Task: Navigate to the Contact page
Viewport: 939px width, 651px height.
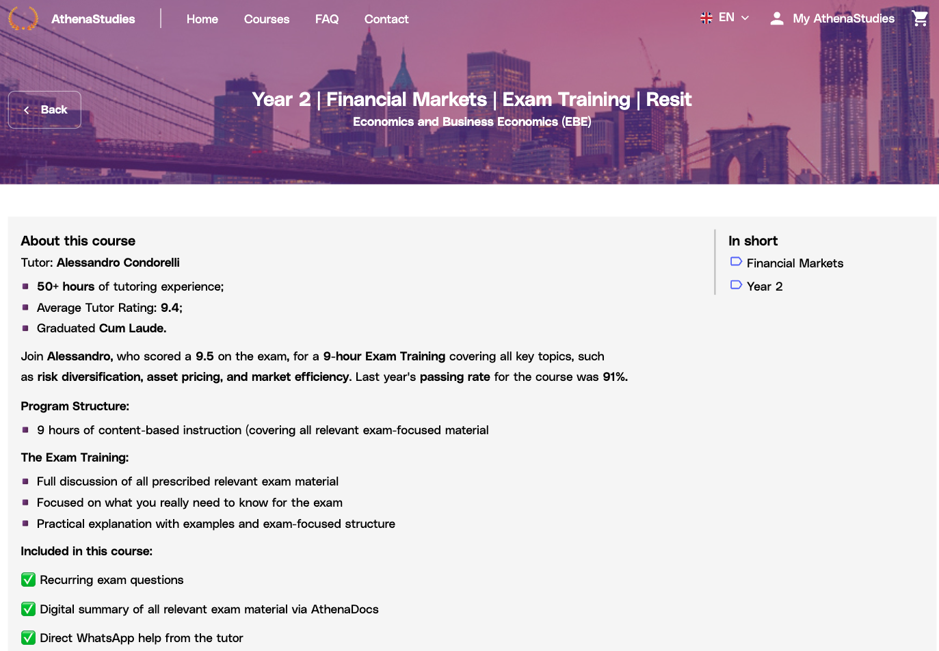Action: pos(386,19)
